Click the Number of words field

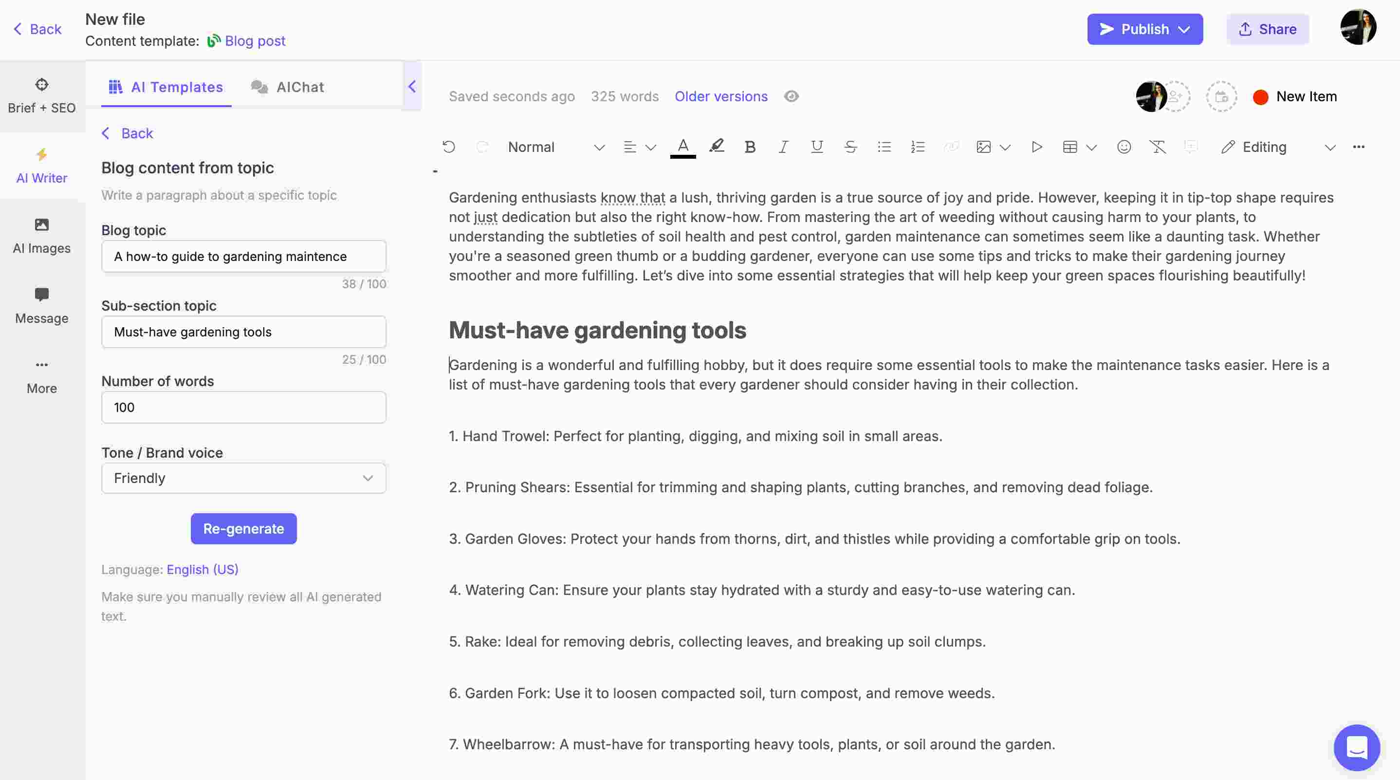click(x=243, y=408)
